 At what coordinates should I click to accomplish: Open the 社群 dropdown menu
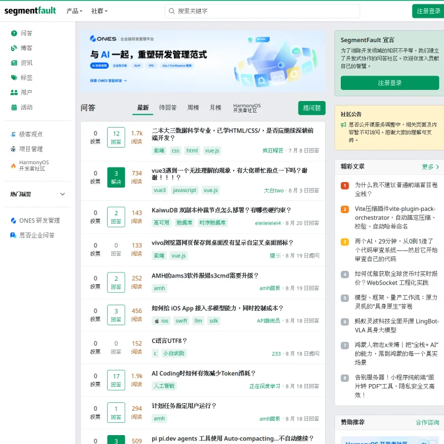(99, 11)
